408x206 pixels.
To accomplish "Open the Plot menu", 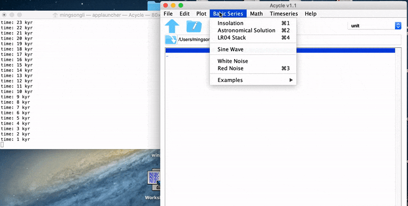I will point(201,14).
